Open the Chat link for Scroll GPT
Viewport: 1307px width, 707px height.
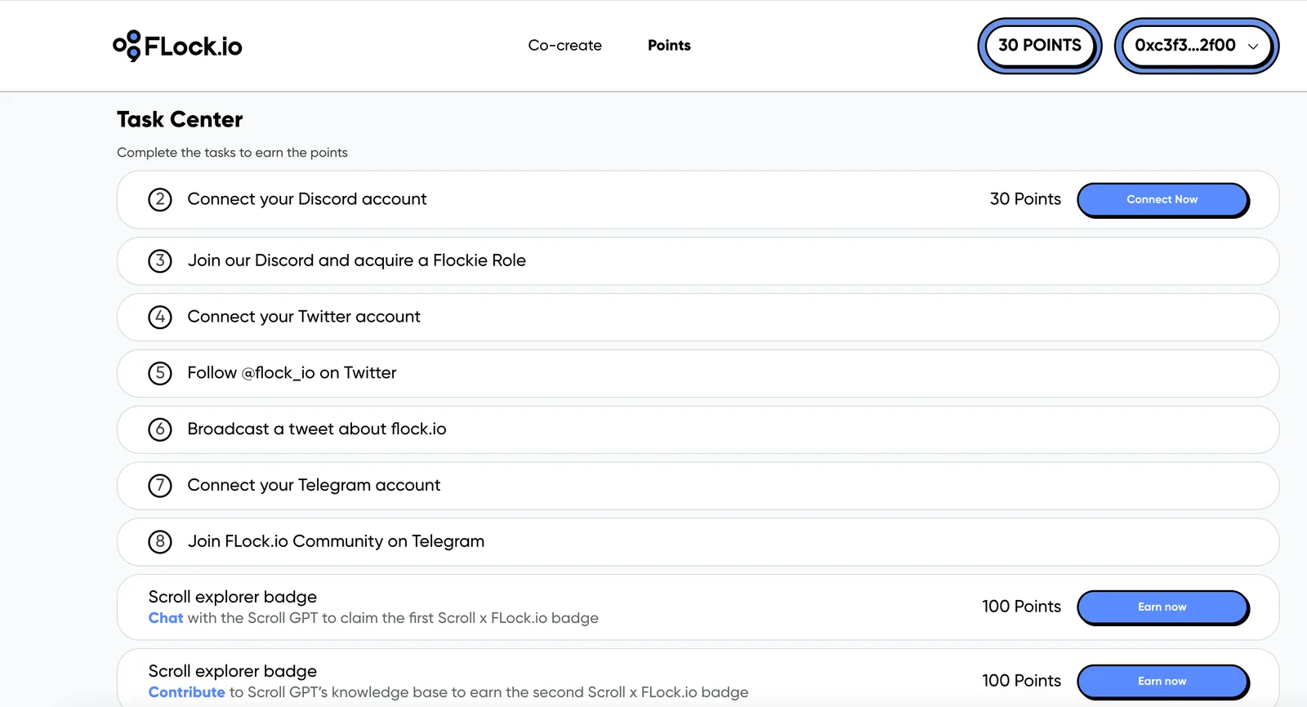click(166, 618)
